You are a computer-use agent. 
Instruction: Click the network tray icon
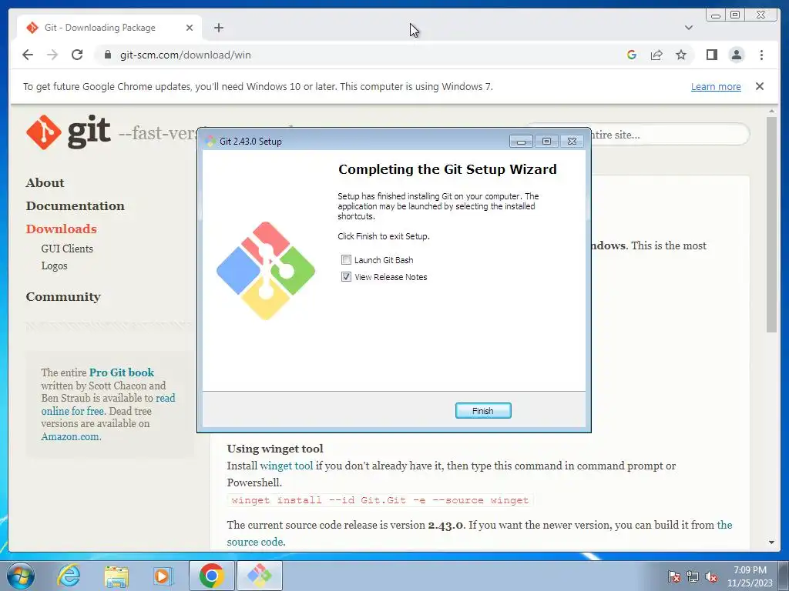click(x=693, y=576)
